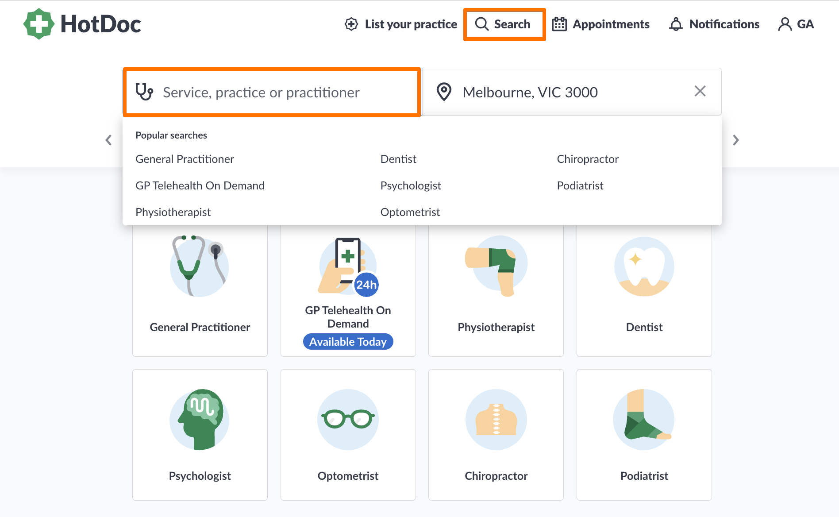
Task: Open the GA account menu
Action: pyautogui.click(x=796, y=24)
